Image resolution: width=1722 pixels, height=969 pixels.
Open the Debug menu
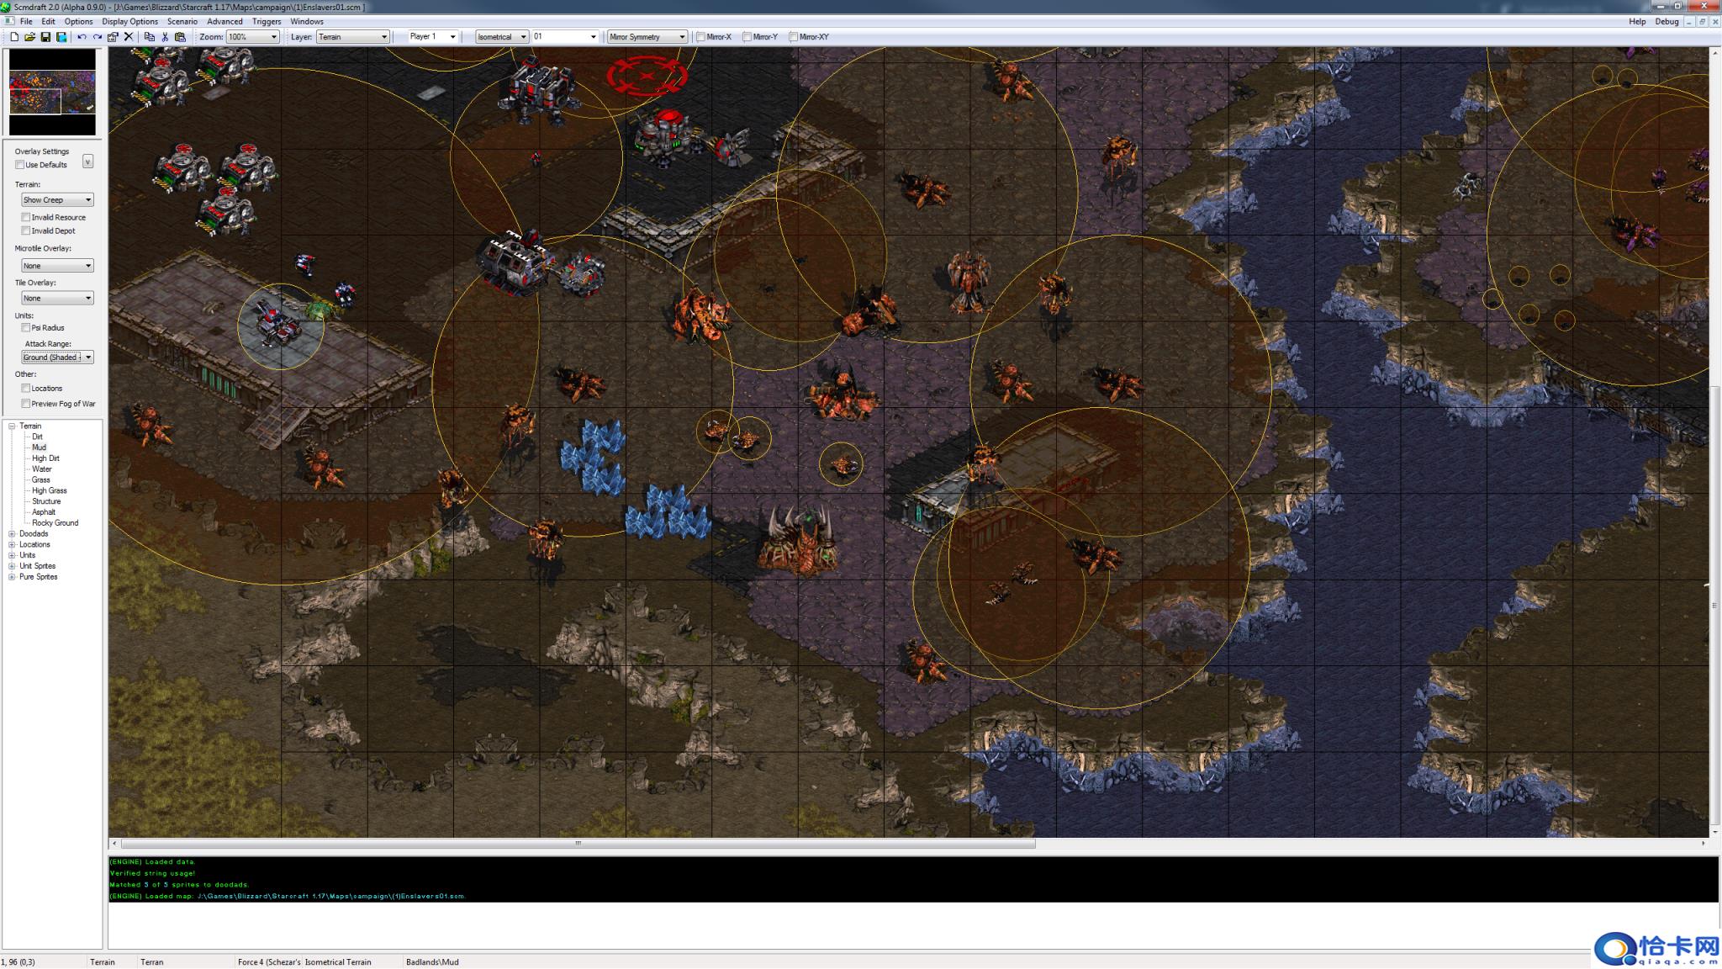tap(1667, 22)
